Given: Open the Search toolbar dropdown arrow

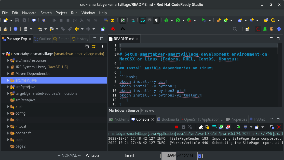Looking at the screenshot, I should (x=279, y=20).
